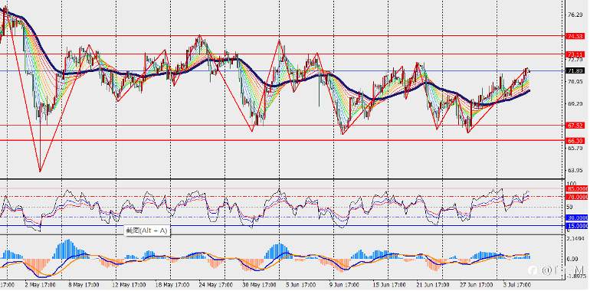Click the 2 May 17:00 date label
This screenshot has height=291, width=590.
(41, 285)
